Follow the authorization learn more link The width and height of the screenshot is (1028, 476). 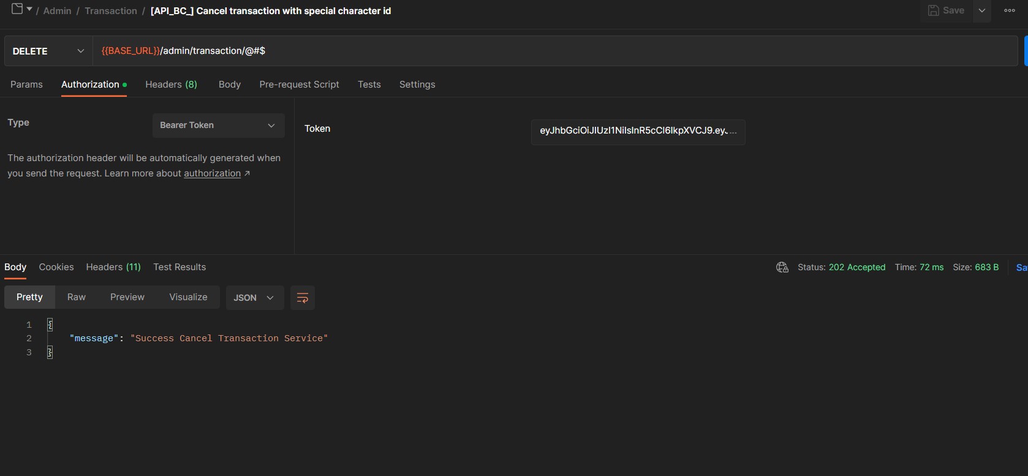pos(212,173)
